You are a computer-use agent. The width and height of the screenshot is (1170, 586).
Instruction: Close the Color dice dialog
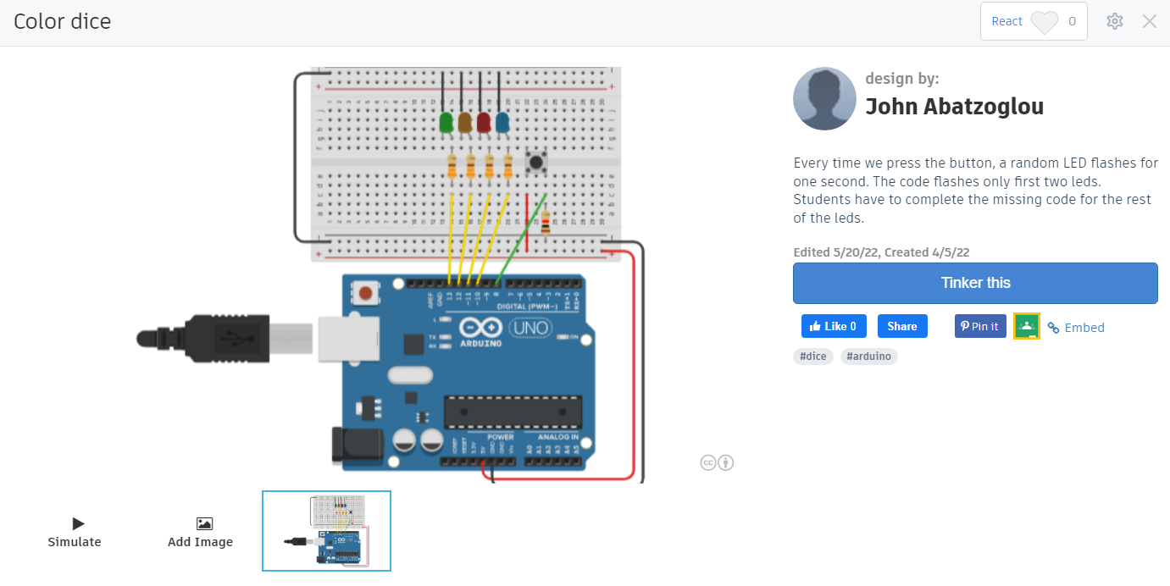[1150, 21]
